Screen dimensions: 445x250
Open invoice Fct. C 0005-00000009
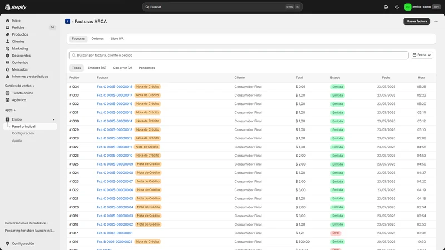click(115, 164)
